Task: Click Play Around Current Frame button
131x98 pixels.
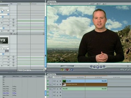Action: 101,67
